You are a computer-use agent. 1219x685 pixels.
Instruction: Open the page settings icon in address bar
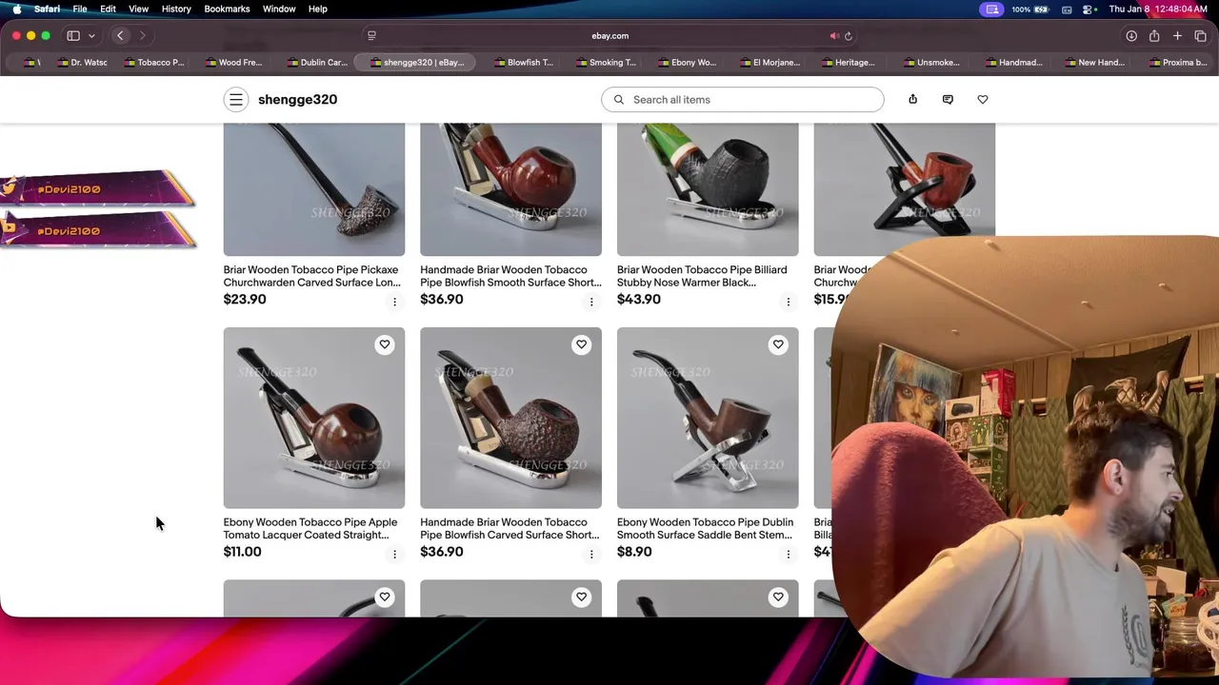(x=371, y=36)
